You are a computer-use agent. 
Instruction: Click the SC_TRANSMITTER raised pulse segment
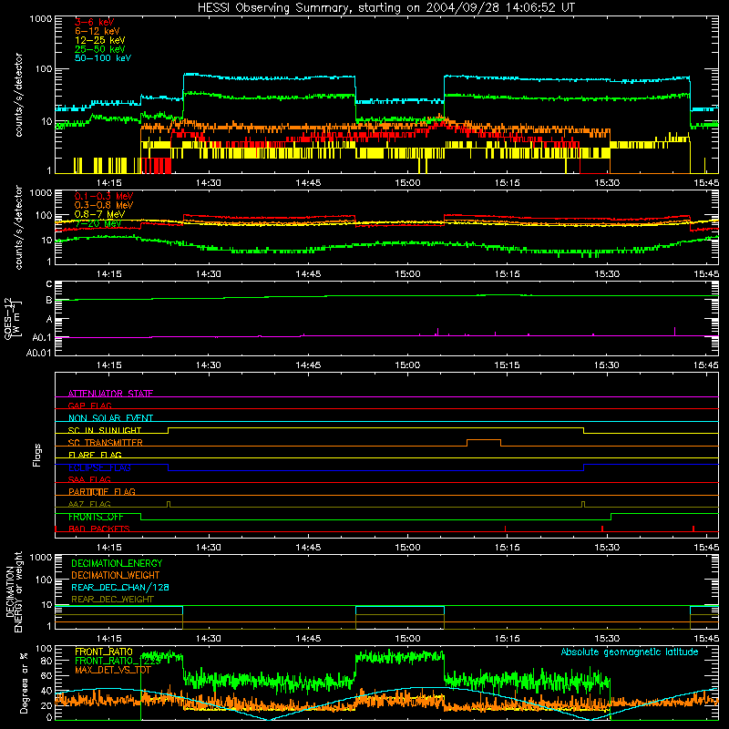point(484,440)
